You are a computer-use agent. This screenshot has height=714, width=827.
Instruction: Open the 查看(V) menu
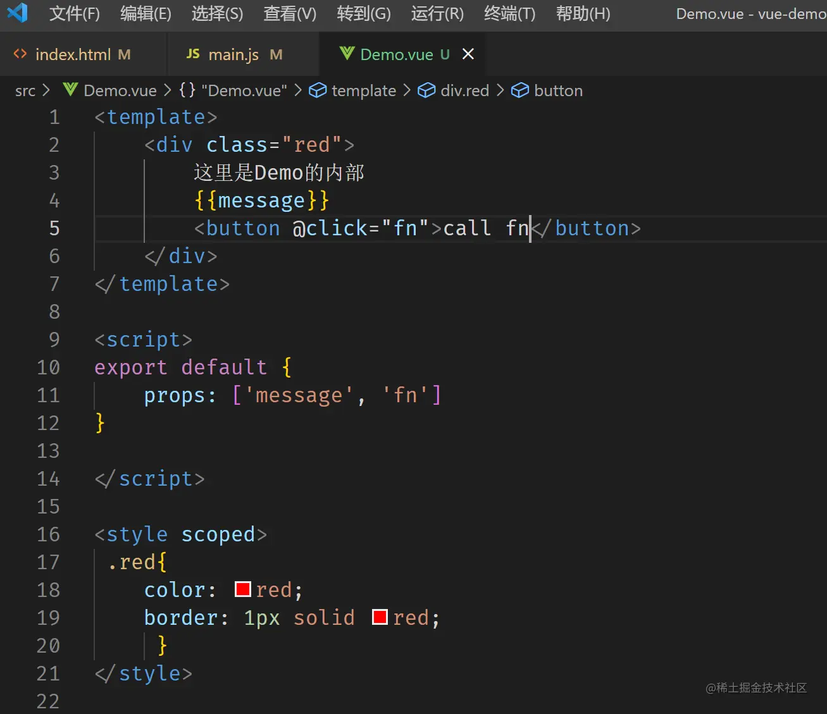[x=290, y=13]
